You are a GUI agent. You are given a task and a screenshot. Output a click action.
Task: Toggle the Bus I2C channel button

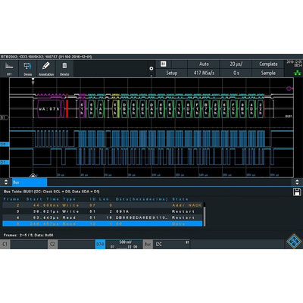[x=148, y=244]
